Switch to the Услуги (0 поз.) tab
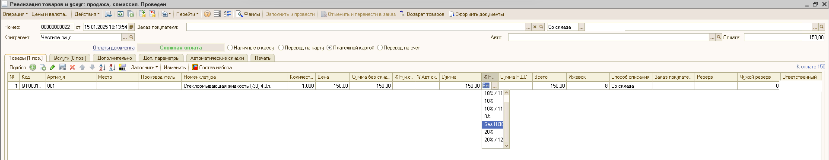This screenshot has height=160, width=829. pos(70,58)
